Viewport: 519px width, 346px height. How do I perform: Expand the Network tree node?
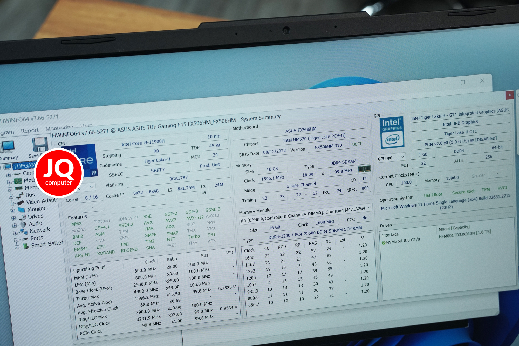(15, 233)
